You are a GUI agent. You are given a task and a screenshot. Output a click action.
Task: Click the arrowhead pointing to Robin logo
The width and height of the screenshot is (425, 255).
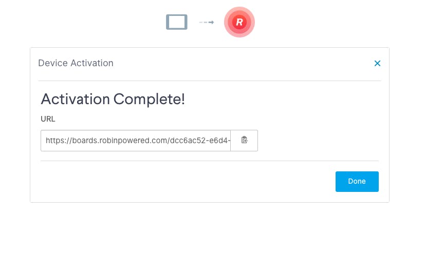tap(212, 22)
